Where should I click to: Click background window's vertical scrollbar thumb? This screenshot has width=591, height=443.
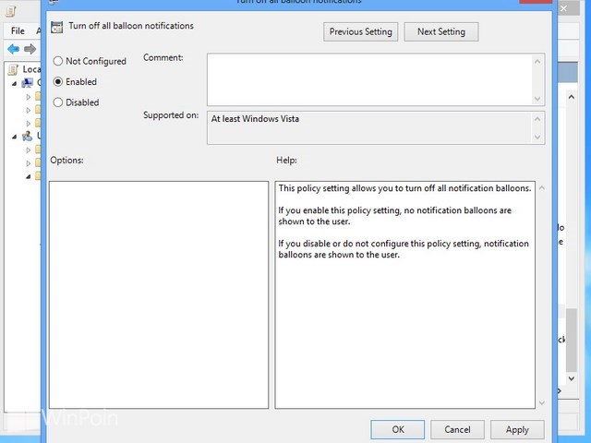pyautogui.click(x=572, y=341)
